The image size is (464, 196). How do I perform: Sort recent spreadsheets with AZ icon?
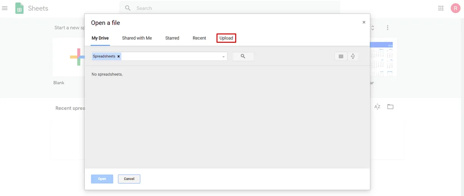pos(377,106)
